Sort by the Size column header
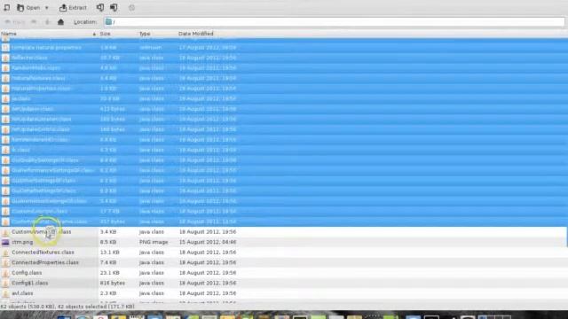This screenshot has width=568, height=319. (x=105, y=34)
